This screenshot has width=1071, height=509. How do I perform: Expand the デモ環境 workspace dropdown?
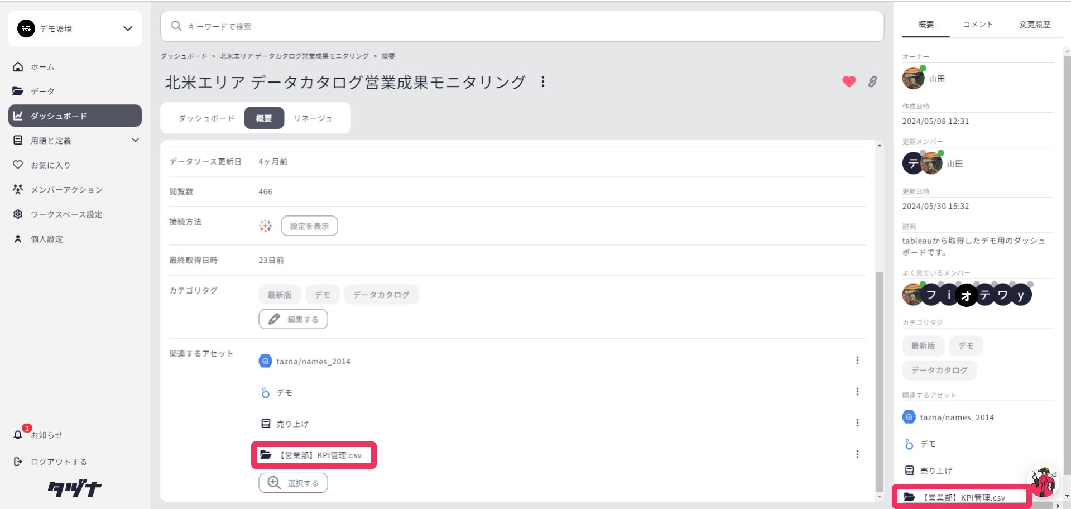pyautogui.click(x=128, y=28)
